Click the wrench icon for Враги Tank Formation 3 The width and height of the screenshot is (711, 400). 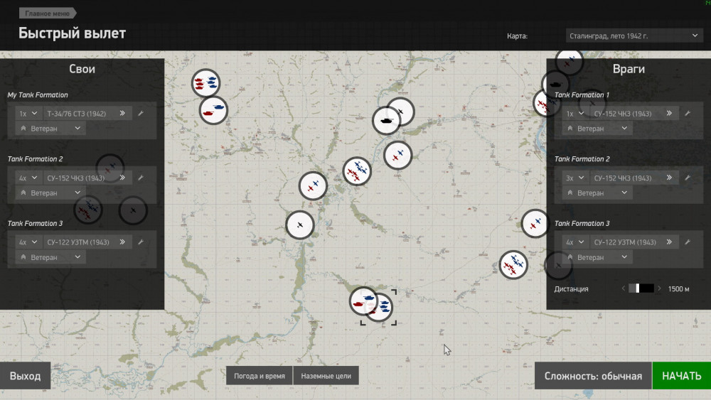pyautogui.click(x=688, y=242)
